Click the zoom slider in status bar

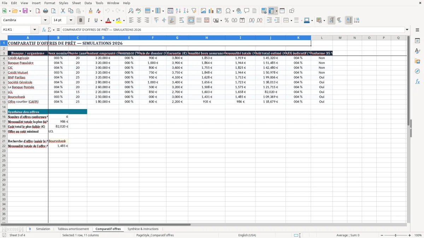395,235
